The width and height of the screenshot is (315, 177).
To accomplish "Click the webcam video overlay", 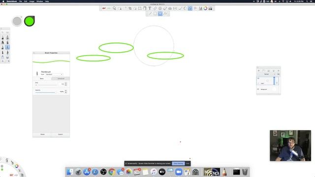I will coord(290,146).
